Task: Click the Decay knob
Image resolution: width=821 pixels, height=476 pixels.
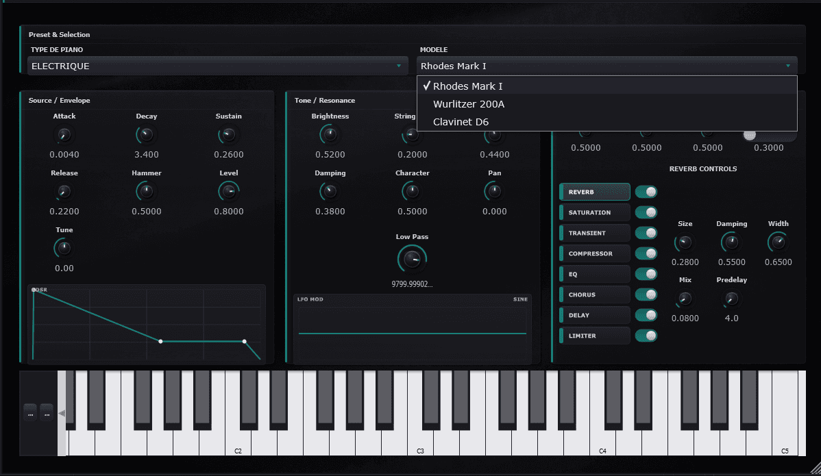Action: [x=146, y=135]
